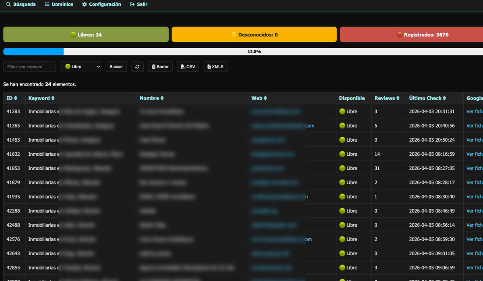Select ID cell 42288
The width and height of the screenshot is (483, 281).
click(x=13, y=211)
